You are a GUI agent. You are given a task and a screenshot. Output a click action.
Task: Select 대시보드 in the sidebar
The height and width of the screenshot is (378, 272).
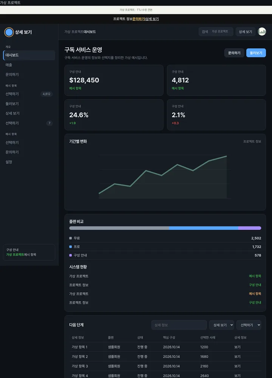click(29, 55)
